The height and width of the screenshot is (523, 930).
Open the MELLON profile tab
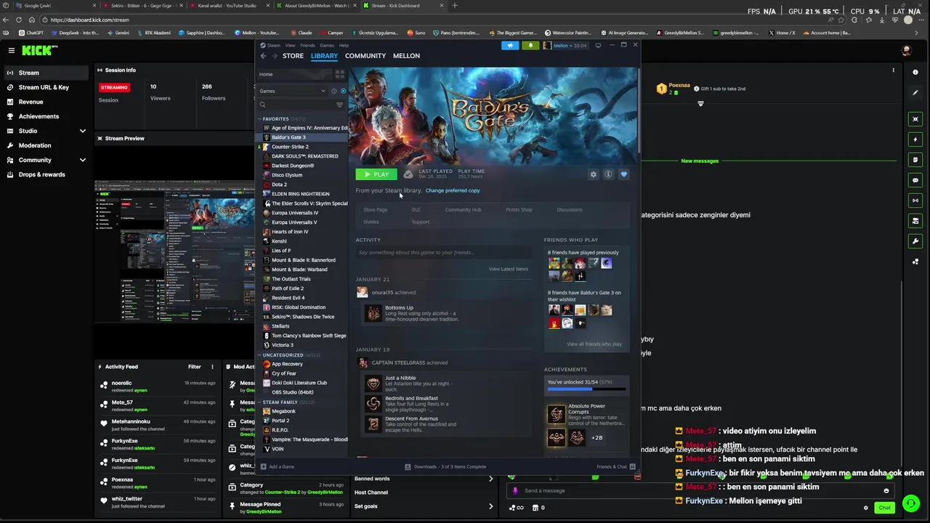click(406, 56)
